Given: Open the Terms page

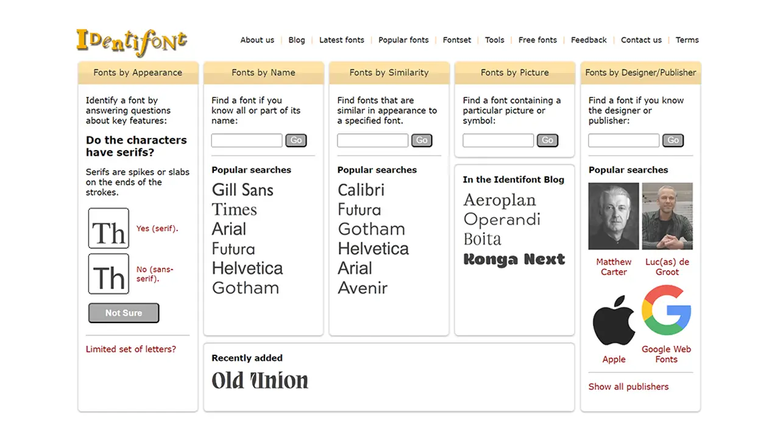Looking at the screenshot, I should [x=687, y=40].
